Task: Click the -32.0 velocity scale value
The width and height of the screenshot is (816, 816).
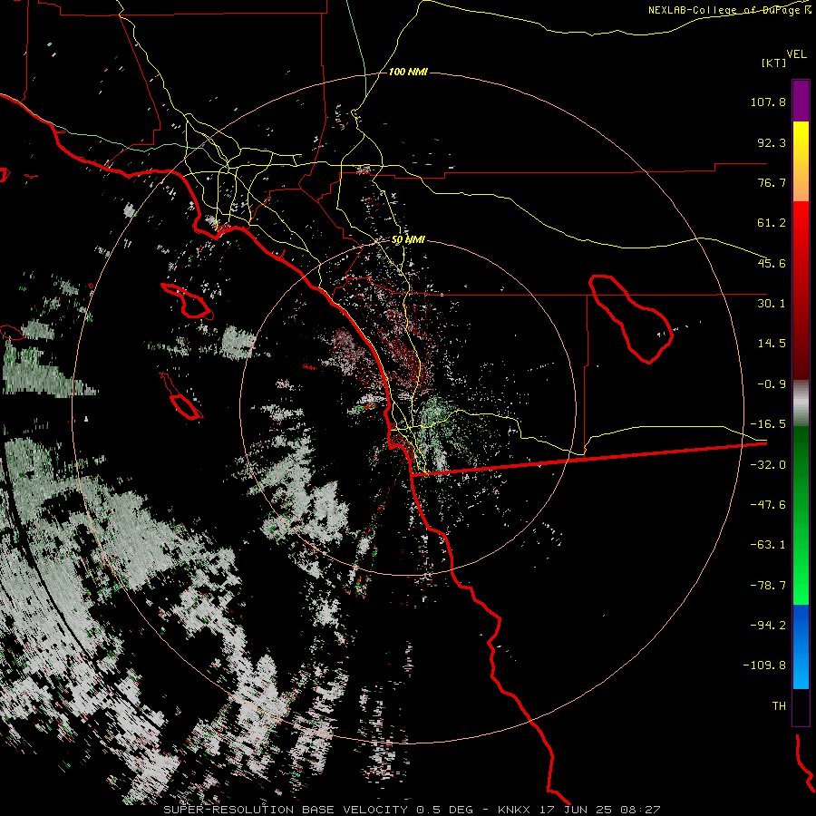Action: pos(768,465)
